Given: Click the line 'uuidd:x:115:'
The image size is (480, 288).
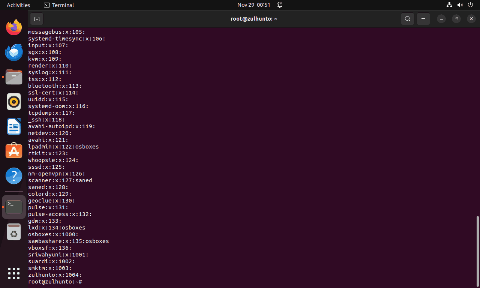Looking at the screenshot, I should coord(48,99).
